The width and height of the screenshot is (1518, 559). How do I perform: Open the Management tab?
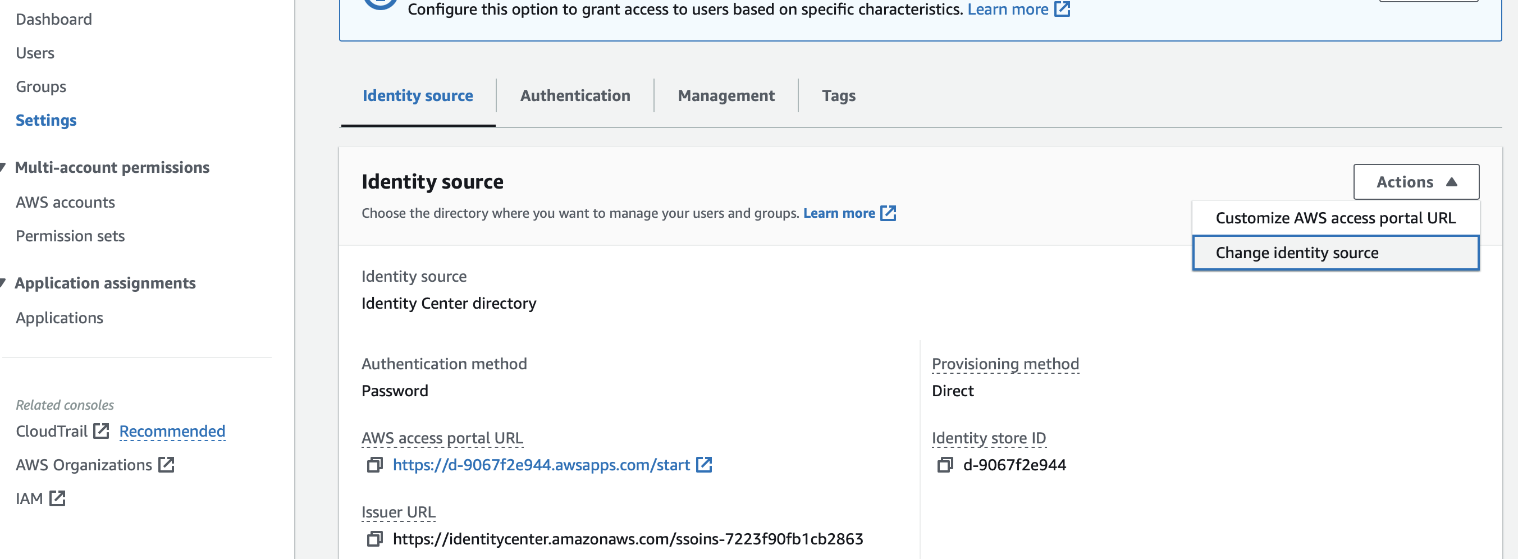click(x=725, y=95)
